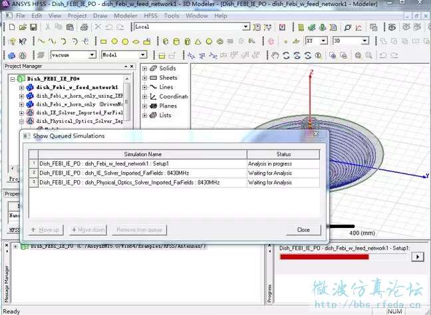The width and height of the screenshot is (431, 315).
Task: Collapse the Dish_FEBI_IE_PO project node
Action: coord(13,79)
